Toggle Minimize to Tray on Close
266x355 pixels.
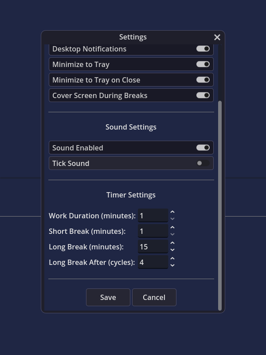point(203,80)
